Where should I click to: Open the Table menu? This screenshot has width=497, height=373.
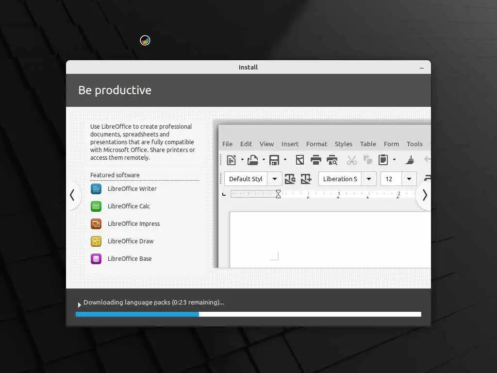[x=368, y=144]
